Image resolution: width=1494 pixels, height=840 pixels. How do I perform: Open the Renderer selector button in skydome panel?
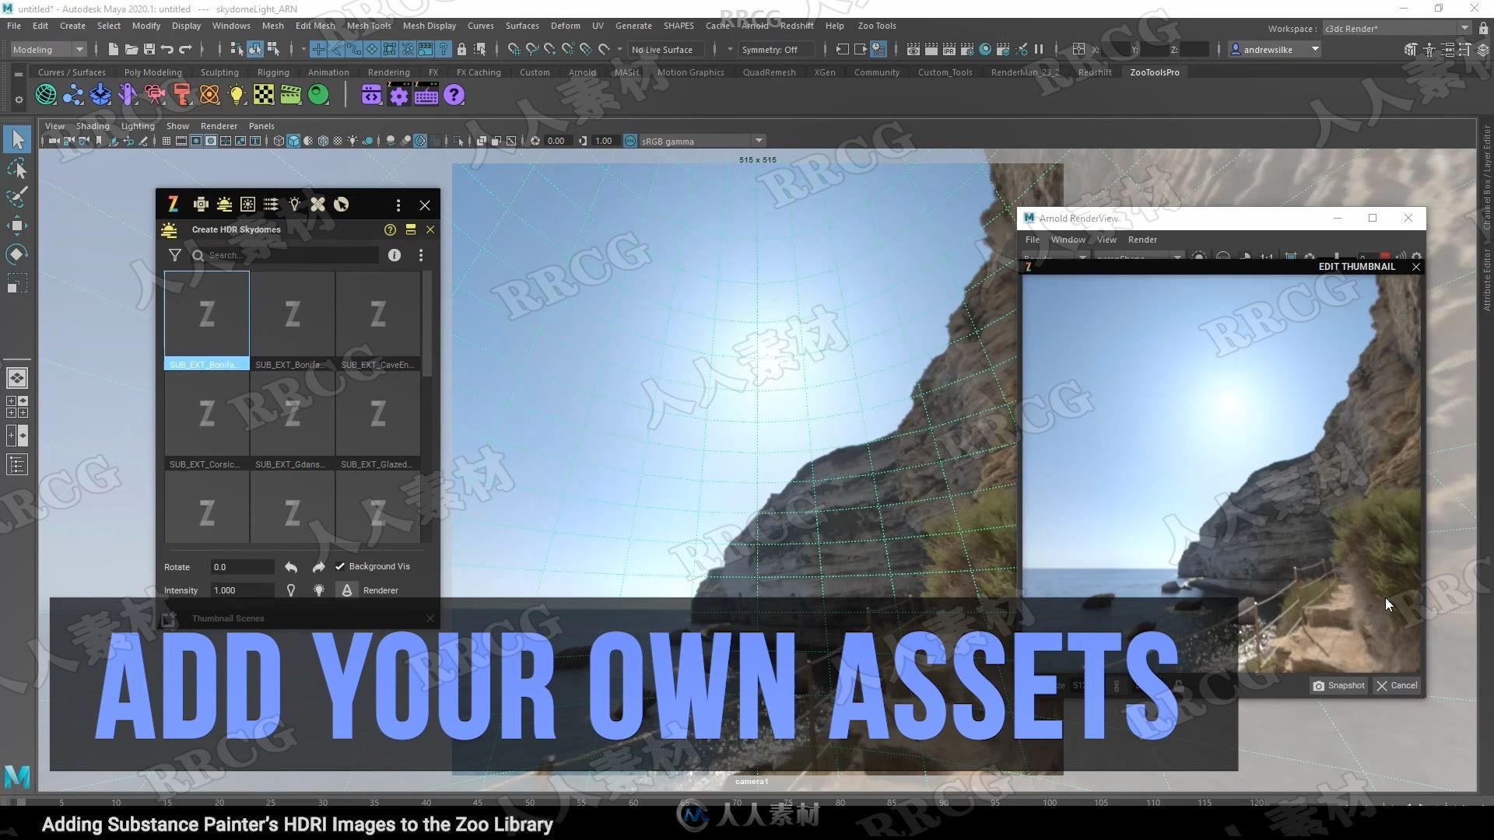click(x=347, y=590)
